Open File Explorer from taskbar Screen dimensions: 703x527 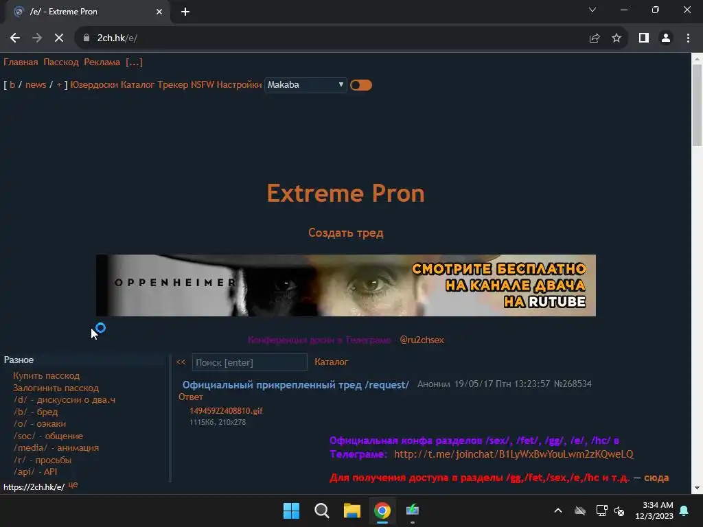click(352, 511)
